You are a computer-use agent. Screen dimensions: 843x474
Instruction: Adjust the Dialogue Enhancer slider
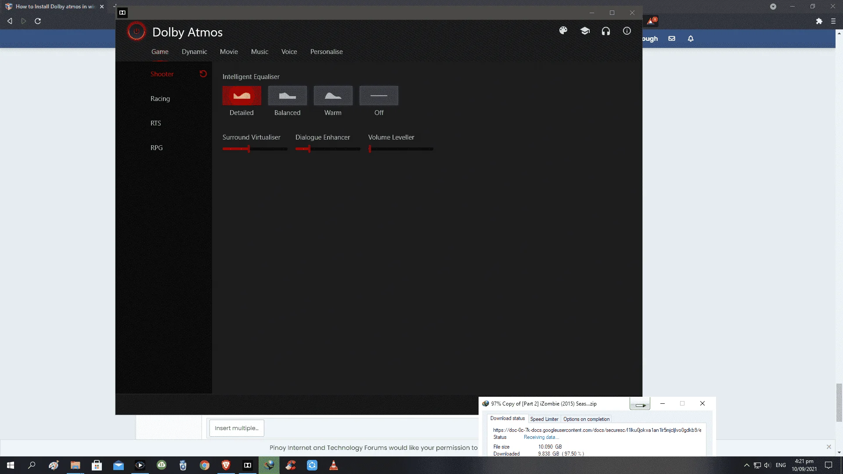[x=328, y=149]
